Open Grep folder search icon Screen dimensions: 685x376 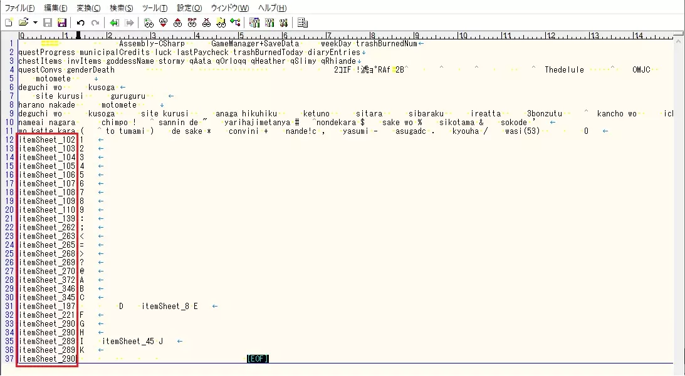click(221, 23)
